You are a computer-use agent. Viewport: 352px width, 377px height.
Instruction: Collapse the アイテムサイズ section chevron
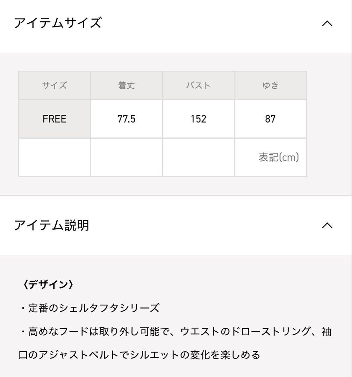click(x=327, y=24)
